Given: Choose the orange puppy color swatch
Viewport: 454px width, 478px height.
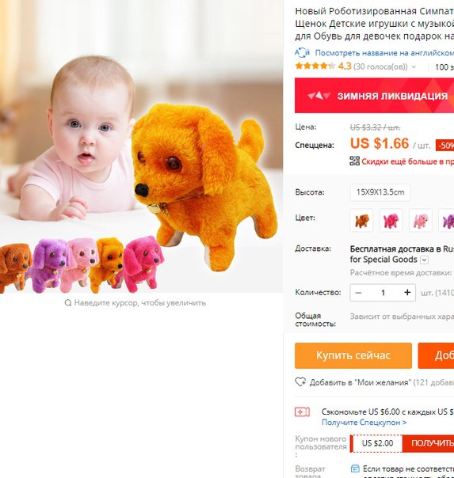Looking at the screenshot, I should pyautogui.click(x=361, y=221).
